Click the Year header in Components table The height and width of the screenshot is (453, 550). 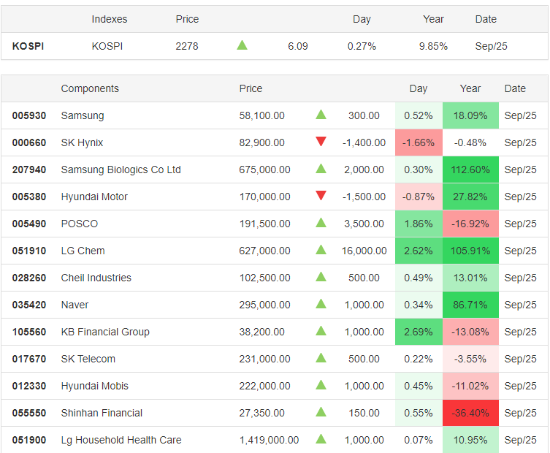(470, 89)
